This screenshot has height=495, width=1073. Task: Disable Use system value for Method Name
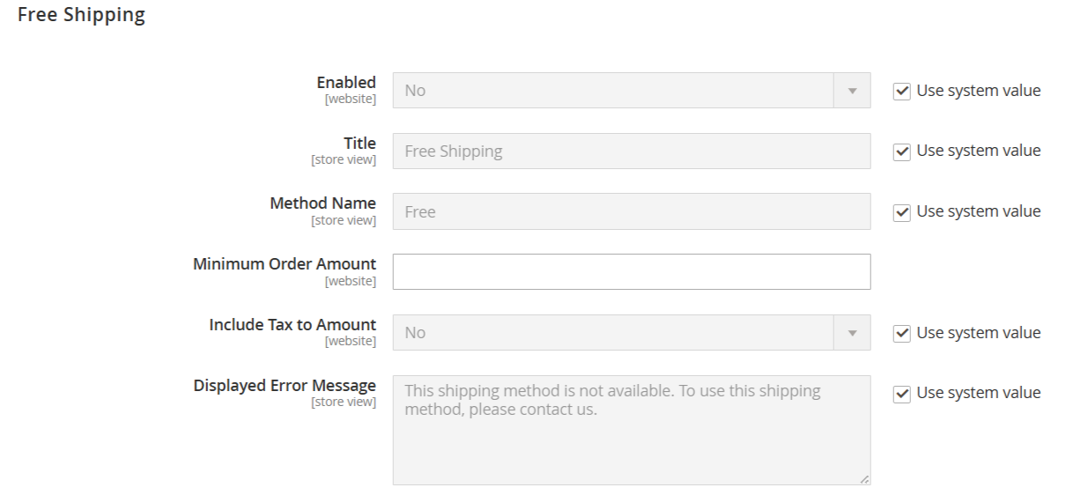point(901,212)
